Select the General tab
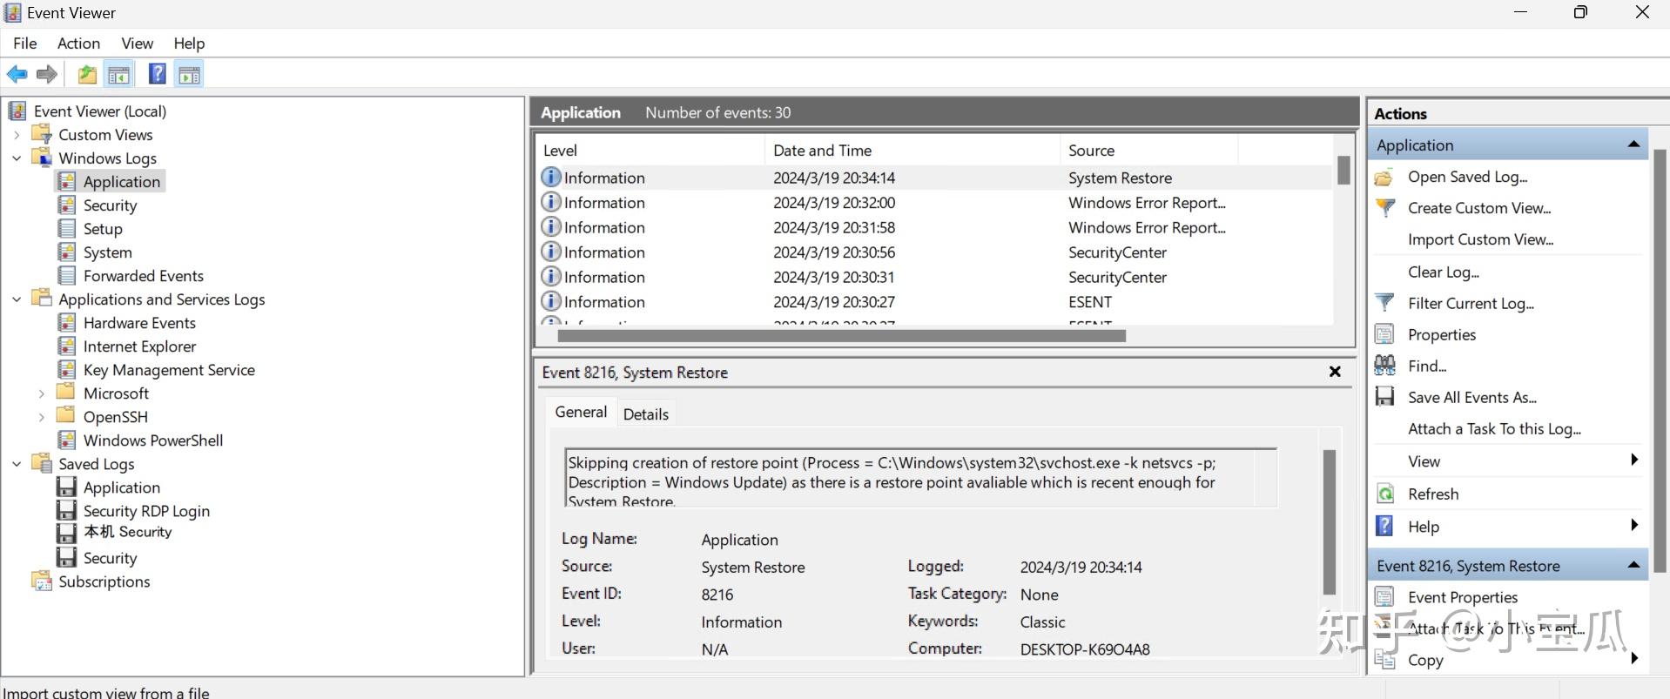1670x699 pixels. coord(581,412)
